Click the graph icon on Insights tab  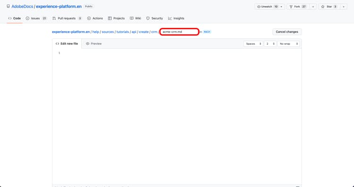pyautogui.click(x=170, y=18)
